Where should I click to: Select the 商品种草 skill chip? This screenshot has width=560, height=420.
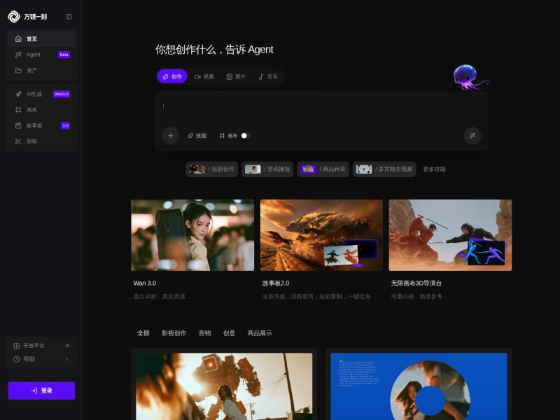pos(323,169)
